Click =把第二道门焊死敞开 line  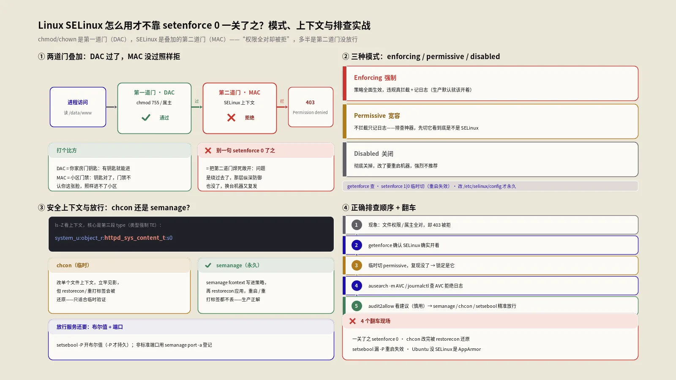point(235,168)
